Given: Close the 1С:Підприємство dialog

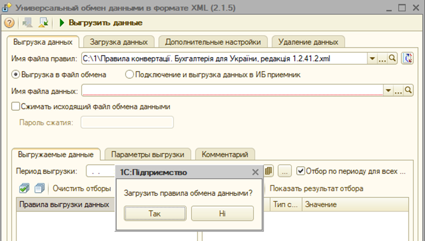Looking at the screenshot, I should [255, 172].
